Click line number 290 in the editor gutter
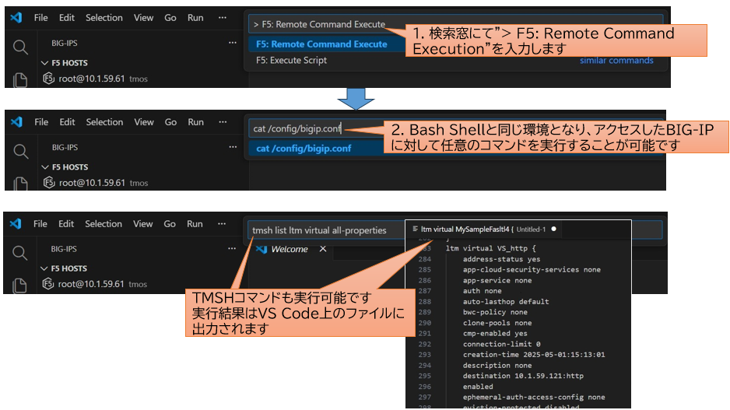Screen dimensions: 730x410 [x=425, y=323]
